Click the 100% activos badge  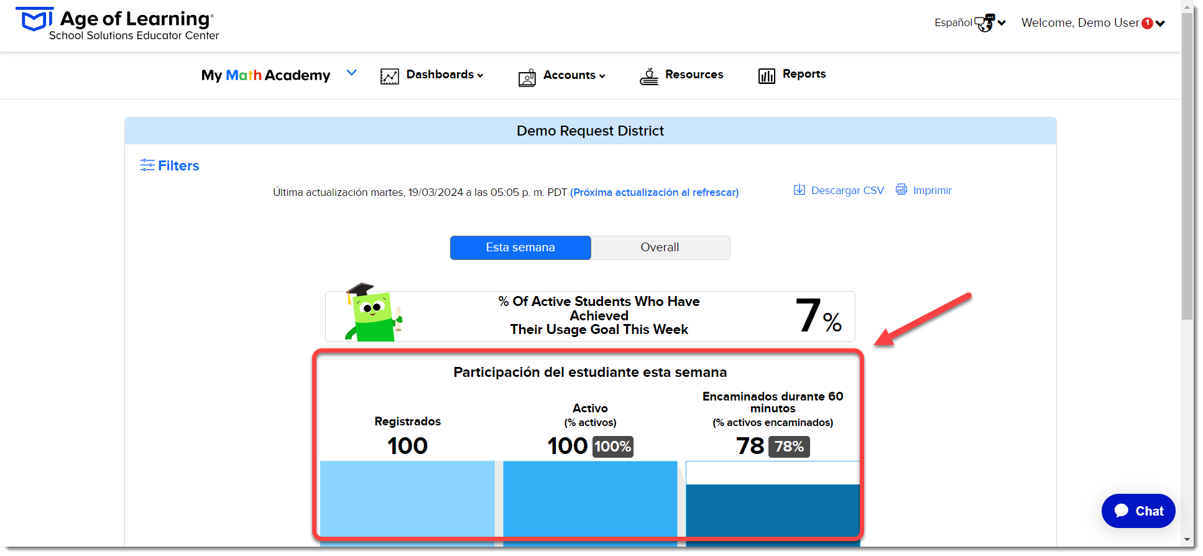612,447
